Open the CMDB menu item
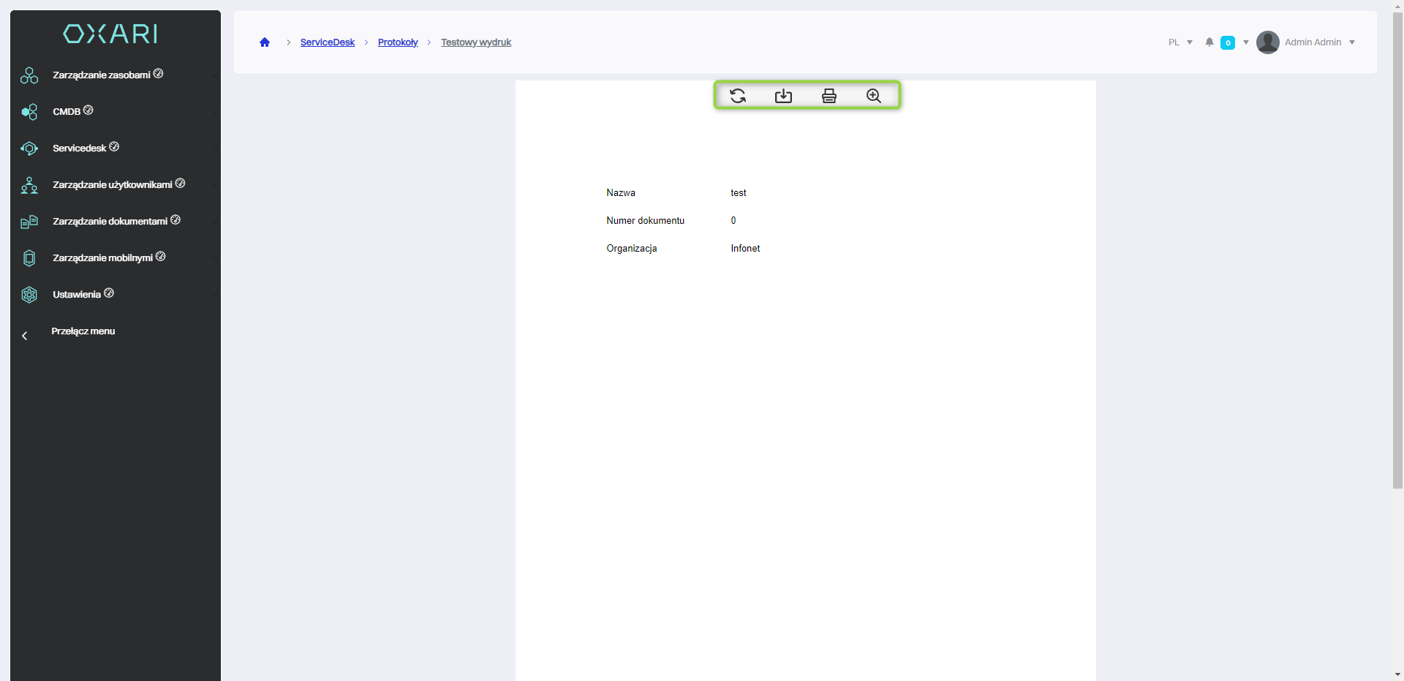Image resolution: width=1404 pixels, height=681 pixels. click(67, 111)
